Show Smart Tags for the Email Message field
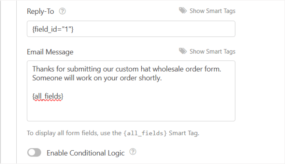 (212, 51)
